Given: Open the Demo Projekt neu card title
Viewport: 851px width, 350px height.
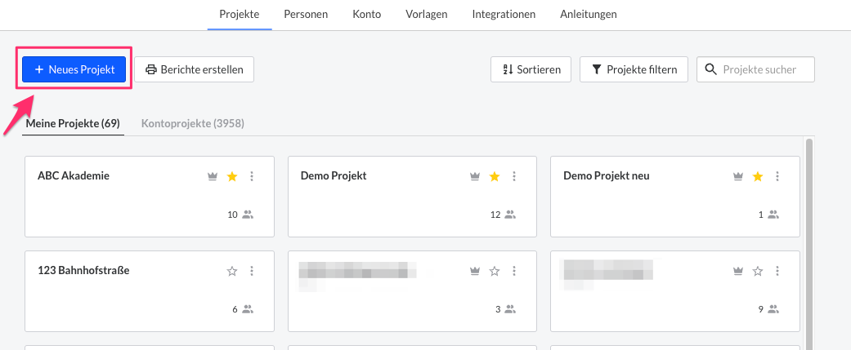Looking at the screenshot, I should click(607, 175).
